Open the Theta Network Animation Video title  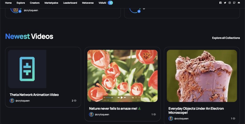pos(34,94)
